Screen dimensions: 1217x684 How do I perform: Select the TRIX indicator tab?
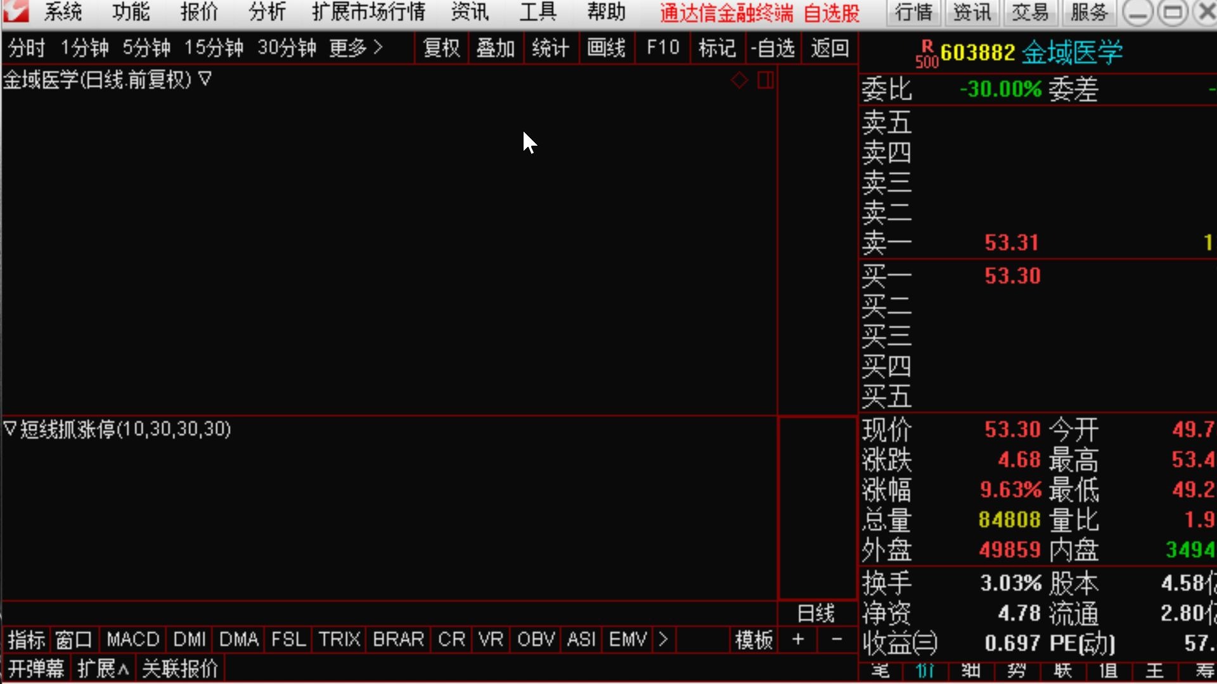tap(339, 640)
